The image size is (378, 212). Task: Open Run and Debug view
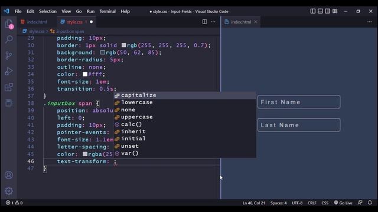point(9,71)
